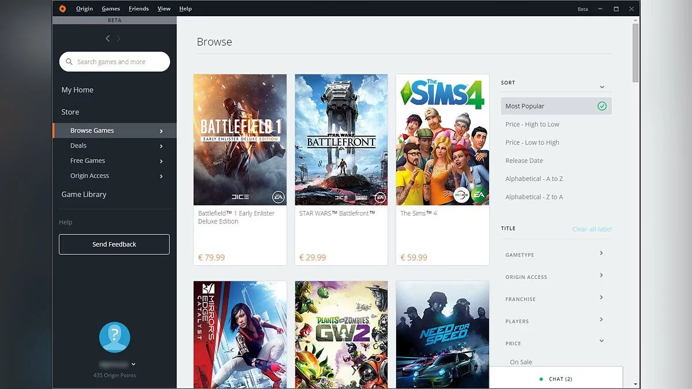The image size is (692, 389).
Task: Click STAR WARS Battlefront title text
Action: [337, 213]
